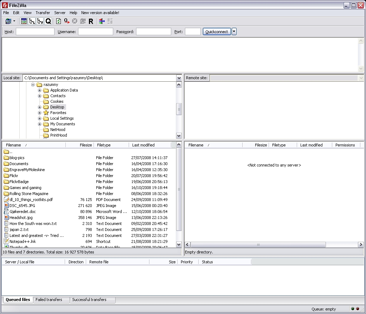Open the Server menu
Screen dimensions: 366x314
[60, 13]
